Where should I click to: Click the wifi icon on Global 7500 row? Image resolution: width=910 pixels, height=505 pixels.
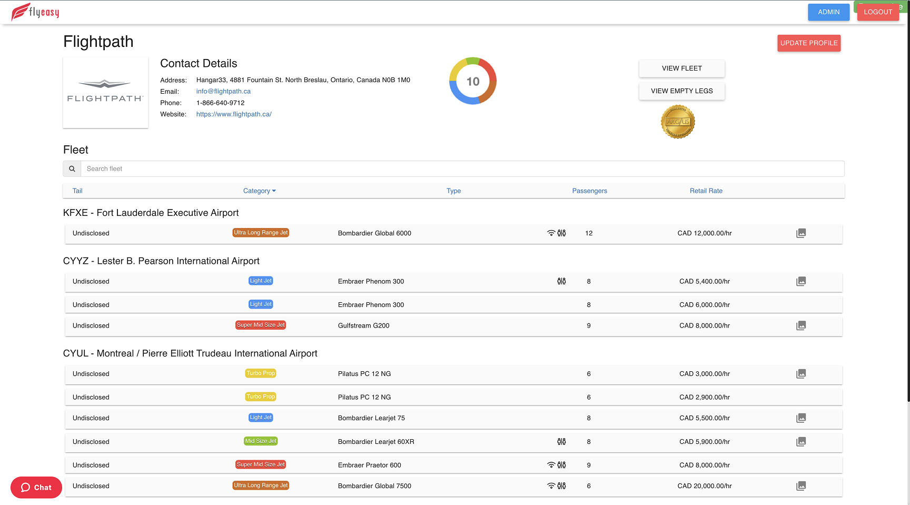pos(551,486)
